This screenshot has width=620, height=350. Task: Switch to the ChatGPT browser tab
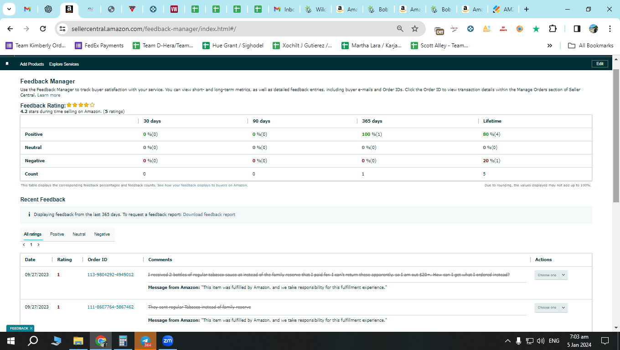click(x=48, y=9)
